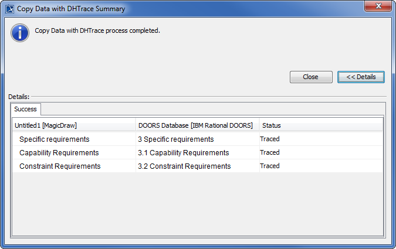This screenshot has height=249, width=396.
Task: Click the 3 Specific requirements DOORS cell
Action: coord(175,139)
